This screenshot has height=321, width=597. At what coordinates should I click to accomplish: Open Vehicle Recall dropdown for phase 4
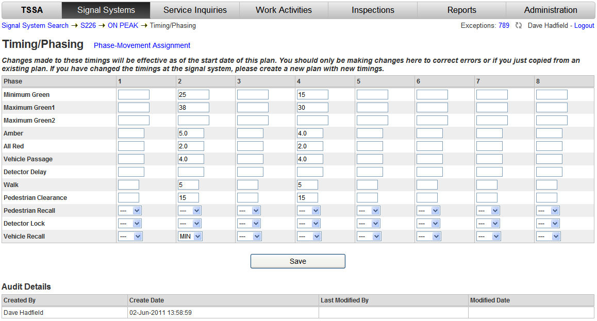pyautogui.click(x=309, y=236)
